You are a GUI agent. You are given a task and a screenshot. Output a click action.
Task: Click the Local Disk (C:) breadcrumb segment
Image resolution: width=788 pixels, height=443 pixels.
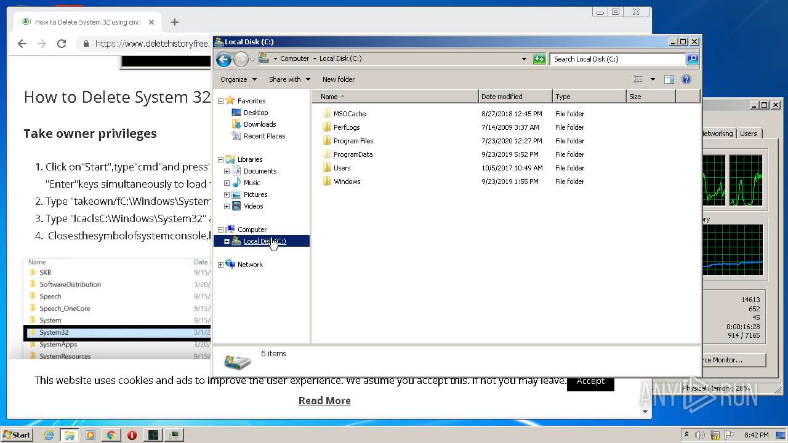point(340,59)
